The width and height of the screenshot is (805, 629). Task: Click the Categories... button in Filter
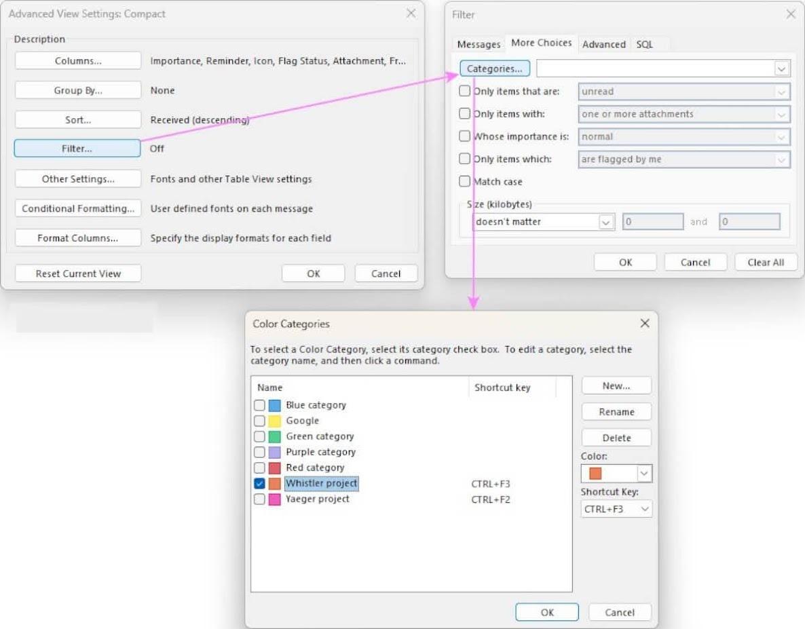(494, 69)
